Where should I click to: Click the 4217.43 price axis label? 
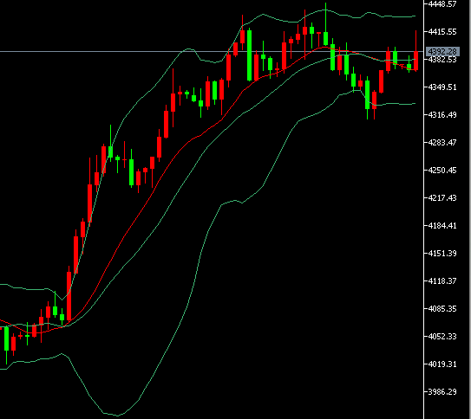point(442,197)
